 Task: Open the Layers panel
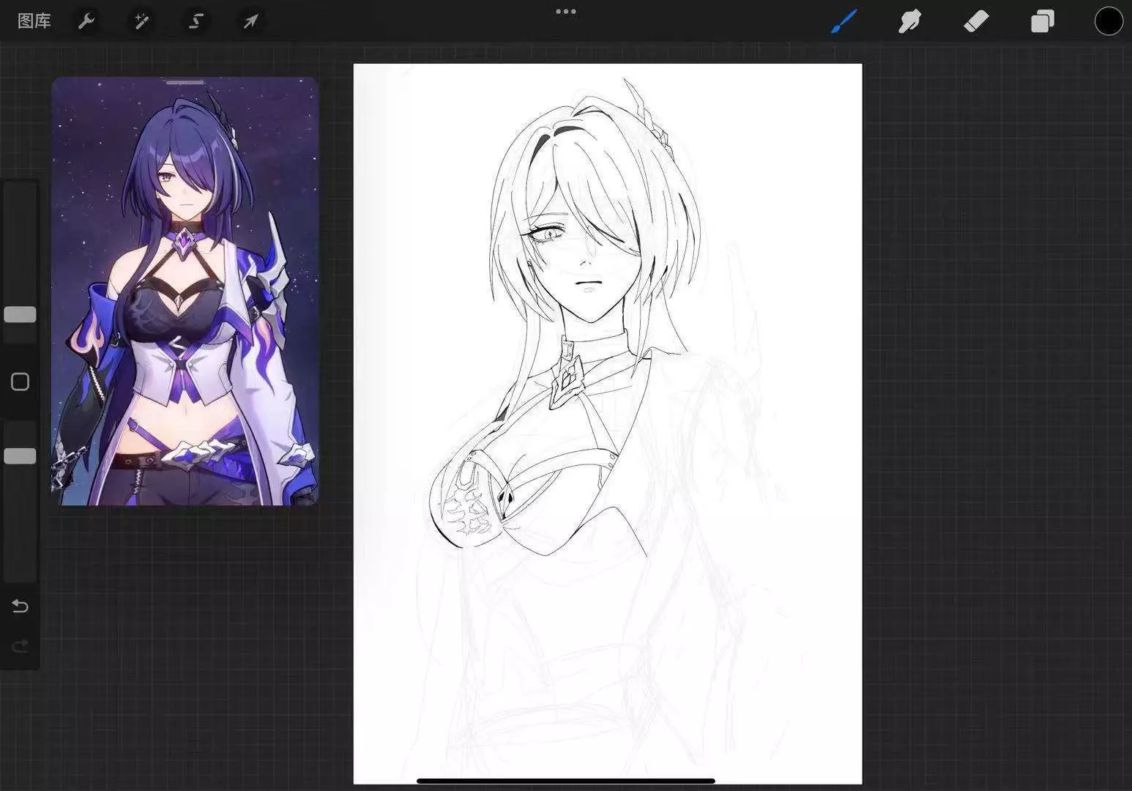pos(1043,21)
